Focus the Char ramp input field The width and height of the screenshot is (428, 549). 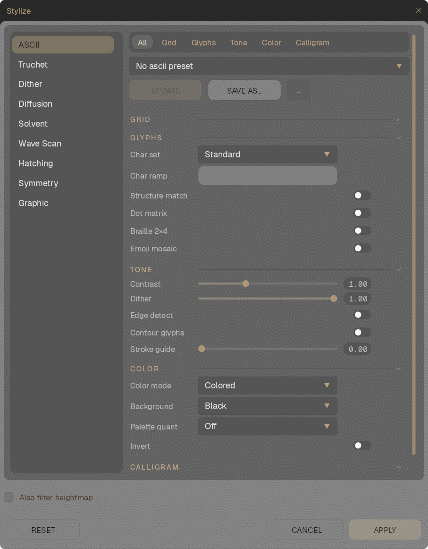268,175
